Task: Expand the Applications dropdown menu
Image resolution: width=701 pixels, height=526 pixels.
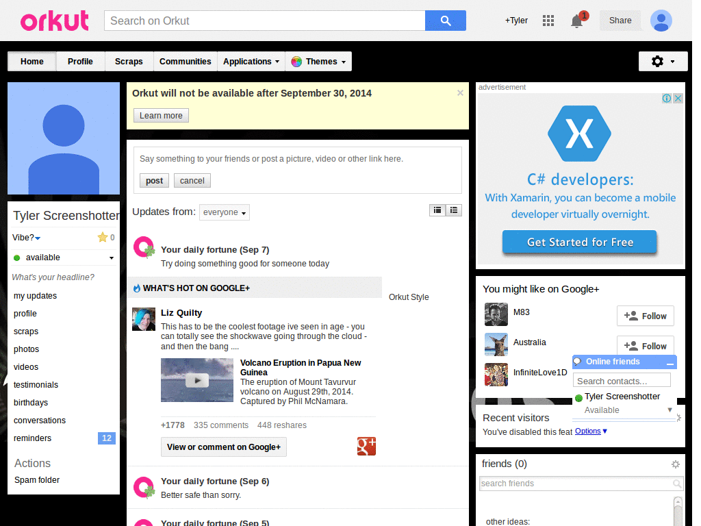Action: (x=251, y=61)
